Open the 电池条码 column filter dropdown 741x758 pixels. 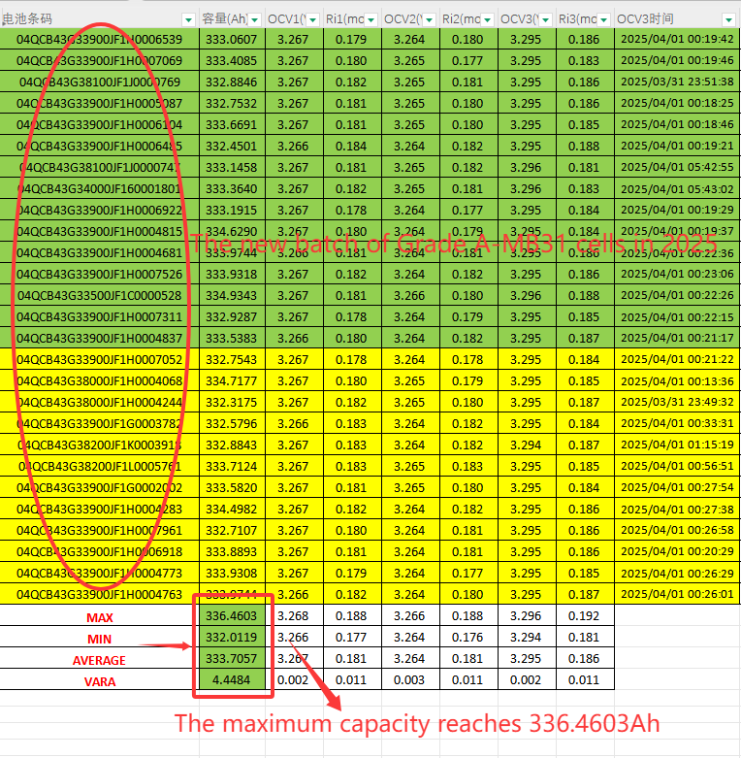[189, 18]
